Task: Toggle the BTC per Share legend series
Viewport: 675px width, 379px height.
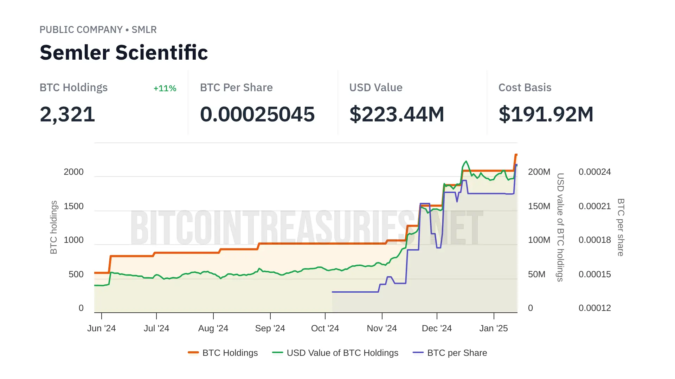Action: point(450,353)
